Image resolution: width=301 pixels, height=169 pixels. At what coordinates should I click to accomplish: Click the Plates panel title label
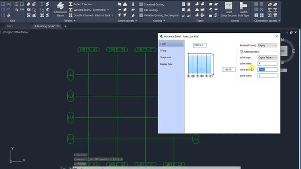pos(200,21)
